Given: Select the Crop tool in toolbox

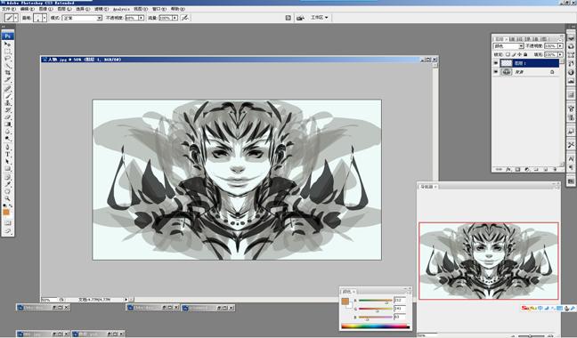Looking at the screenshot, I should click(7, 73).
